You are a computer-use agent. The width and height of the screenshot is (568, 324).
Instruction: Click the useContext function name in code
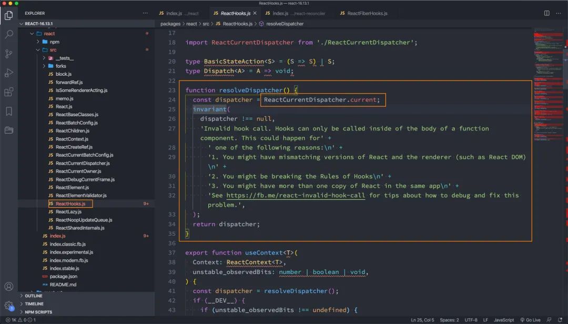point(263,252)
